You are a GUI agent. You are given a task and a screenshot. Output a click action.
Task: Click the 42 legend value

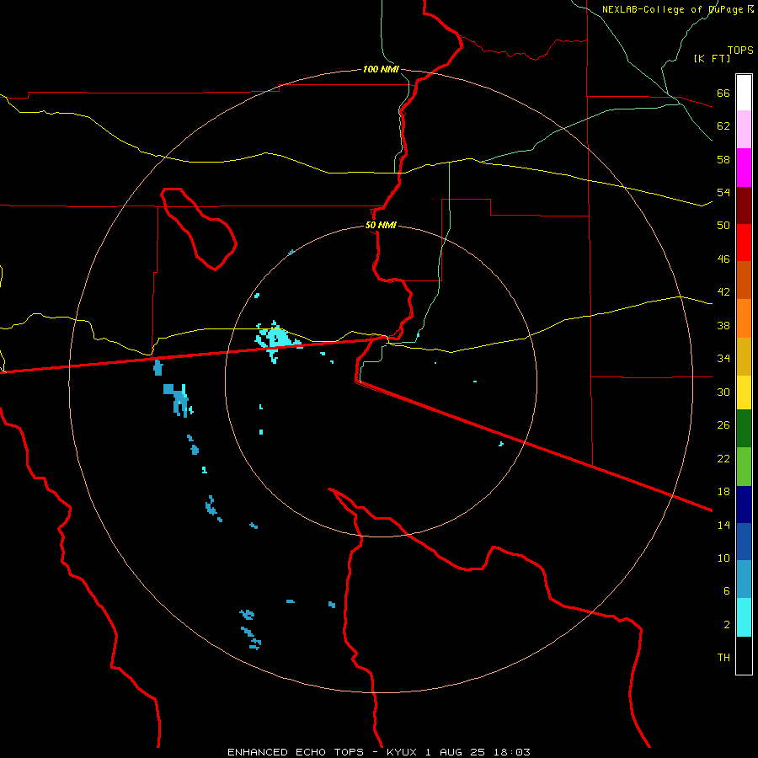point(723,291)
